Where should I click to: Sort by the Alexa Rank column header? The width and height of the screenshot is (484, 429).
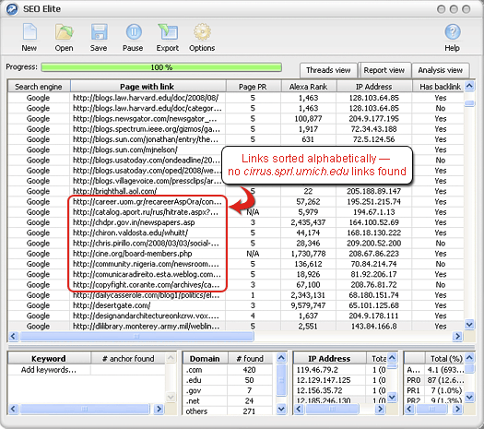[x=308, y=87]
